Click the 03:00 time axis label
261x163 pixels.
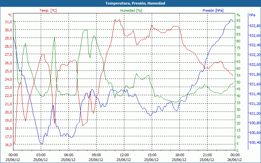click(x=41, y=155)
